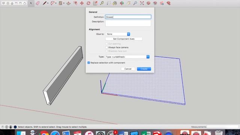
Task: Click the instructor question mark status icon
Action: [3, 127]
